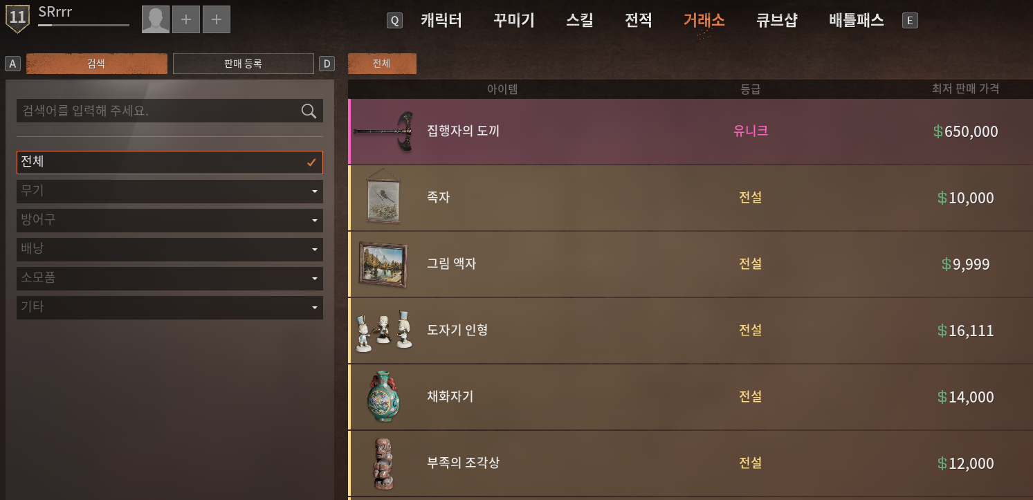
Task: Select the 족자 hanging scroll icon
Action: [x=383, y=197]
